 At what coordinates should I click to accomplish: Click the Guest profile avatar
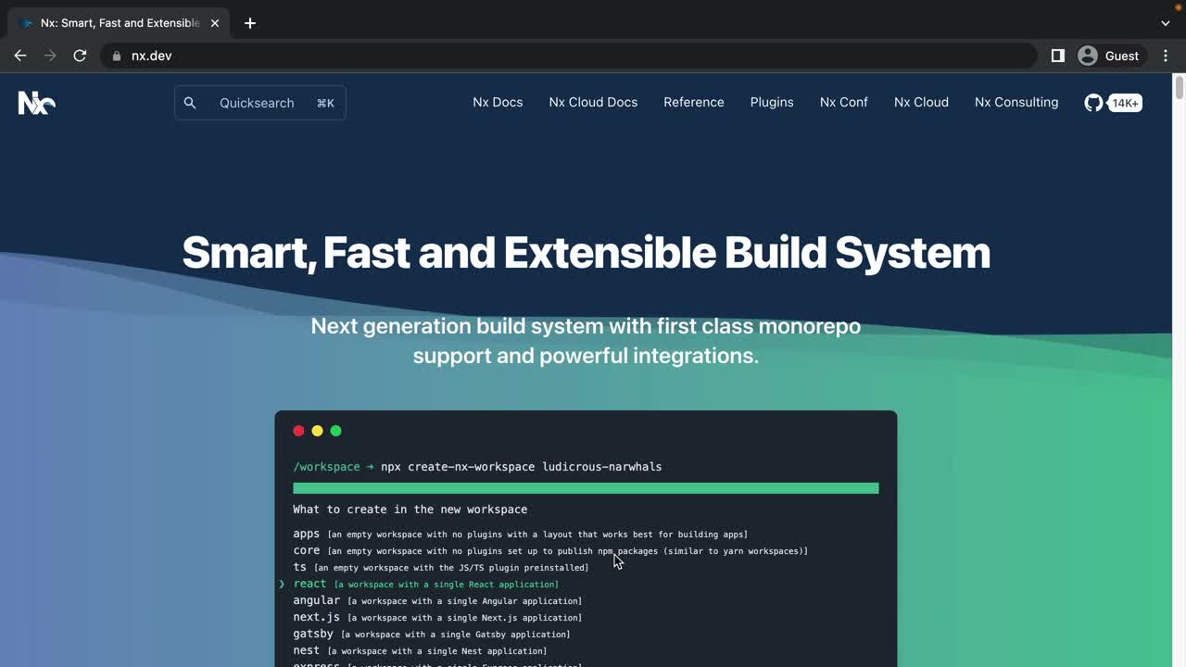[x=1088, y=56]
